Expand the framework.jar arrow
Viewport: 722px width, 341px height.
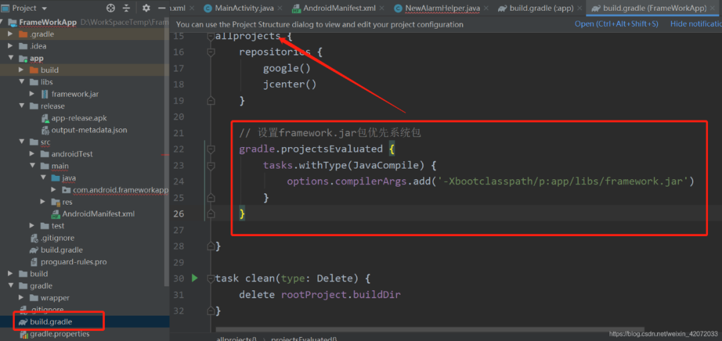coord(32,94)
